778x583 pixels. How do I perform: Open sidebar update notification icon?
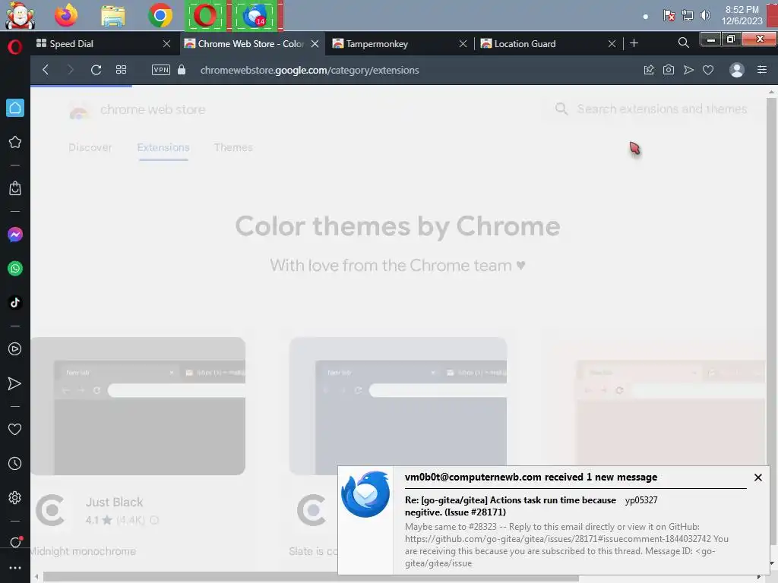[15, 542]
